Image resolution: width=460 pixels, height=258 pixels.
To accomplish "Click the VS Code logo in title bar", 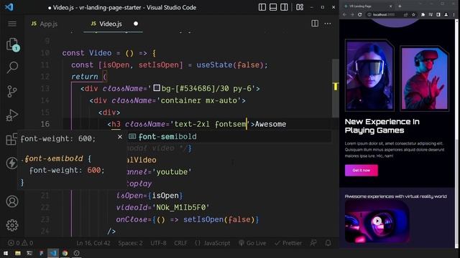I will tap(9, 6).
